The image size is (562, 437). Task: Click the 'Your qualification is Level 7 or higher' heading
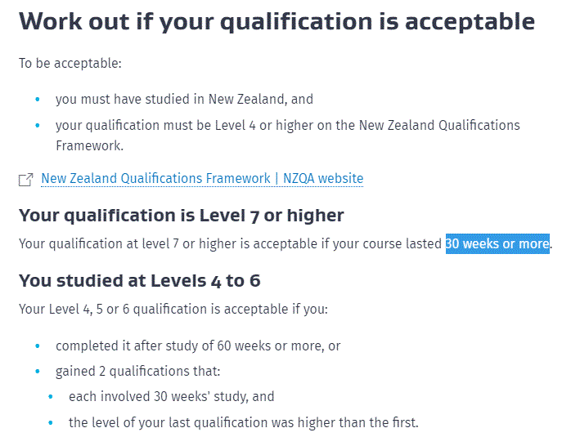182,216
